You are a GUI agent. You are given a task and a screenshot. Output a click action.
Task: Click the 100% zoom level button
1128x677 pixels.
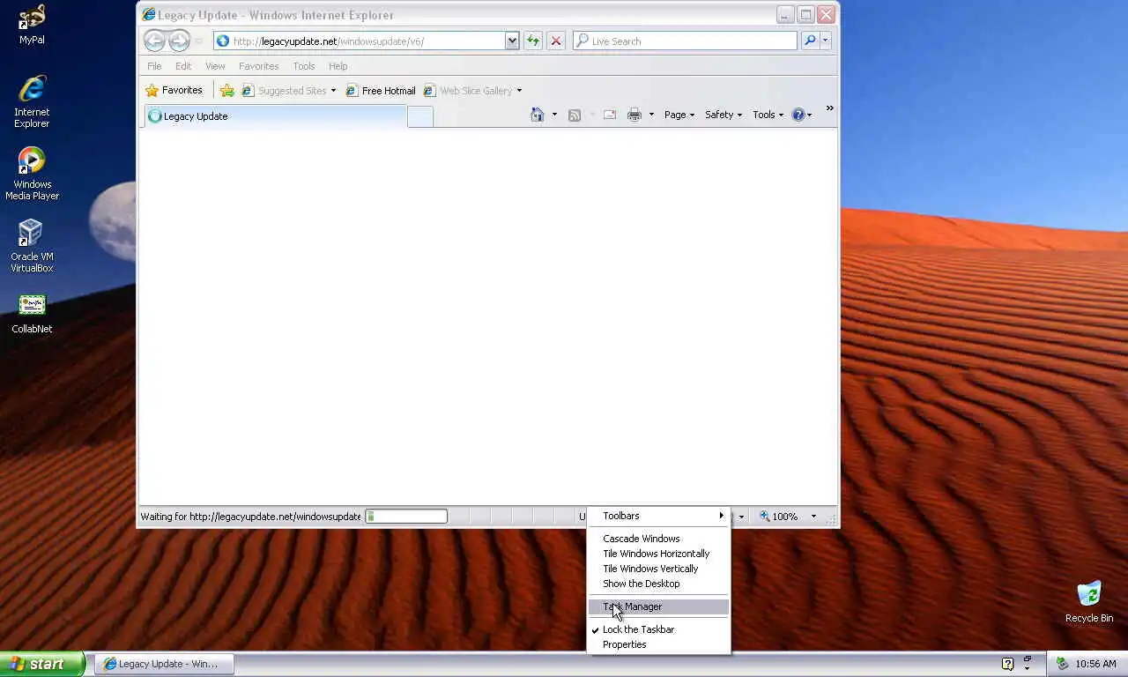(781, 517)
